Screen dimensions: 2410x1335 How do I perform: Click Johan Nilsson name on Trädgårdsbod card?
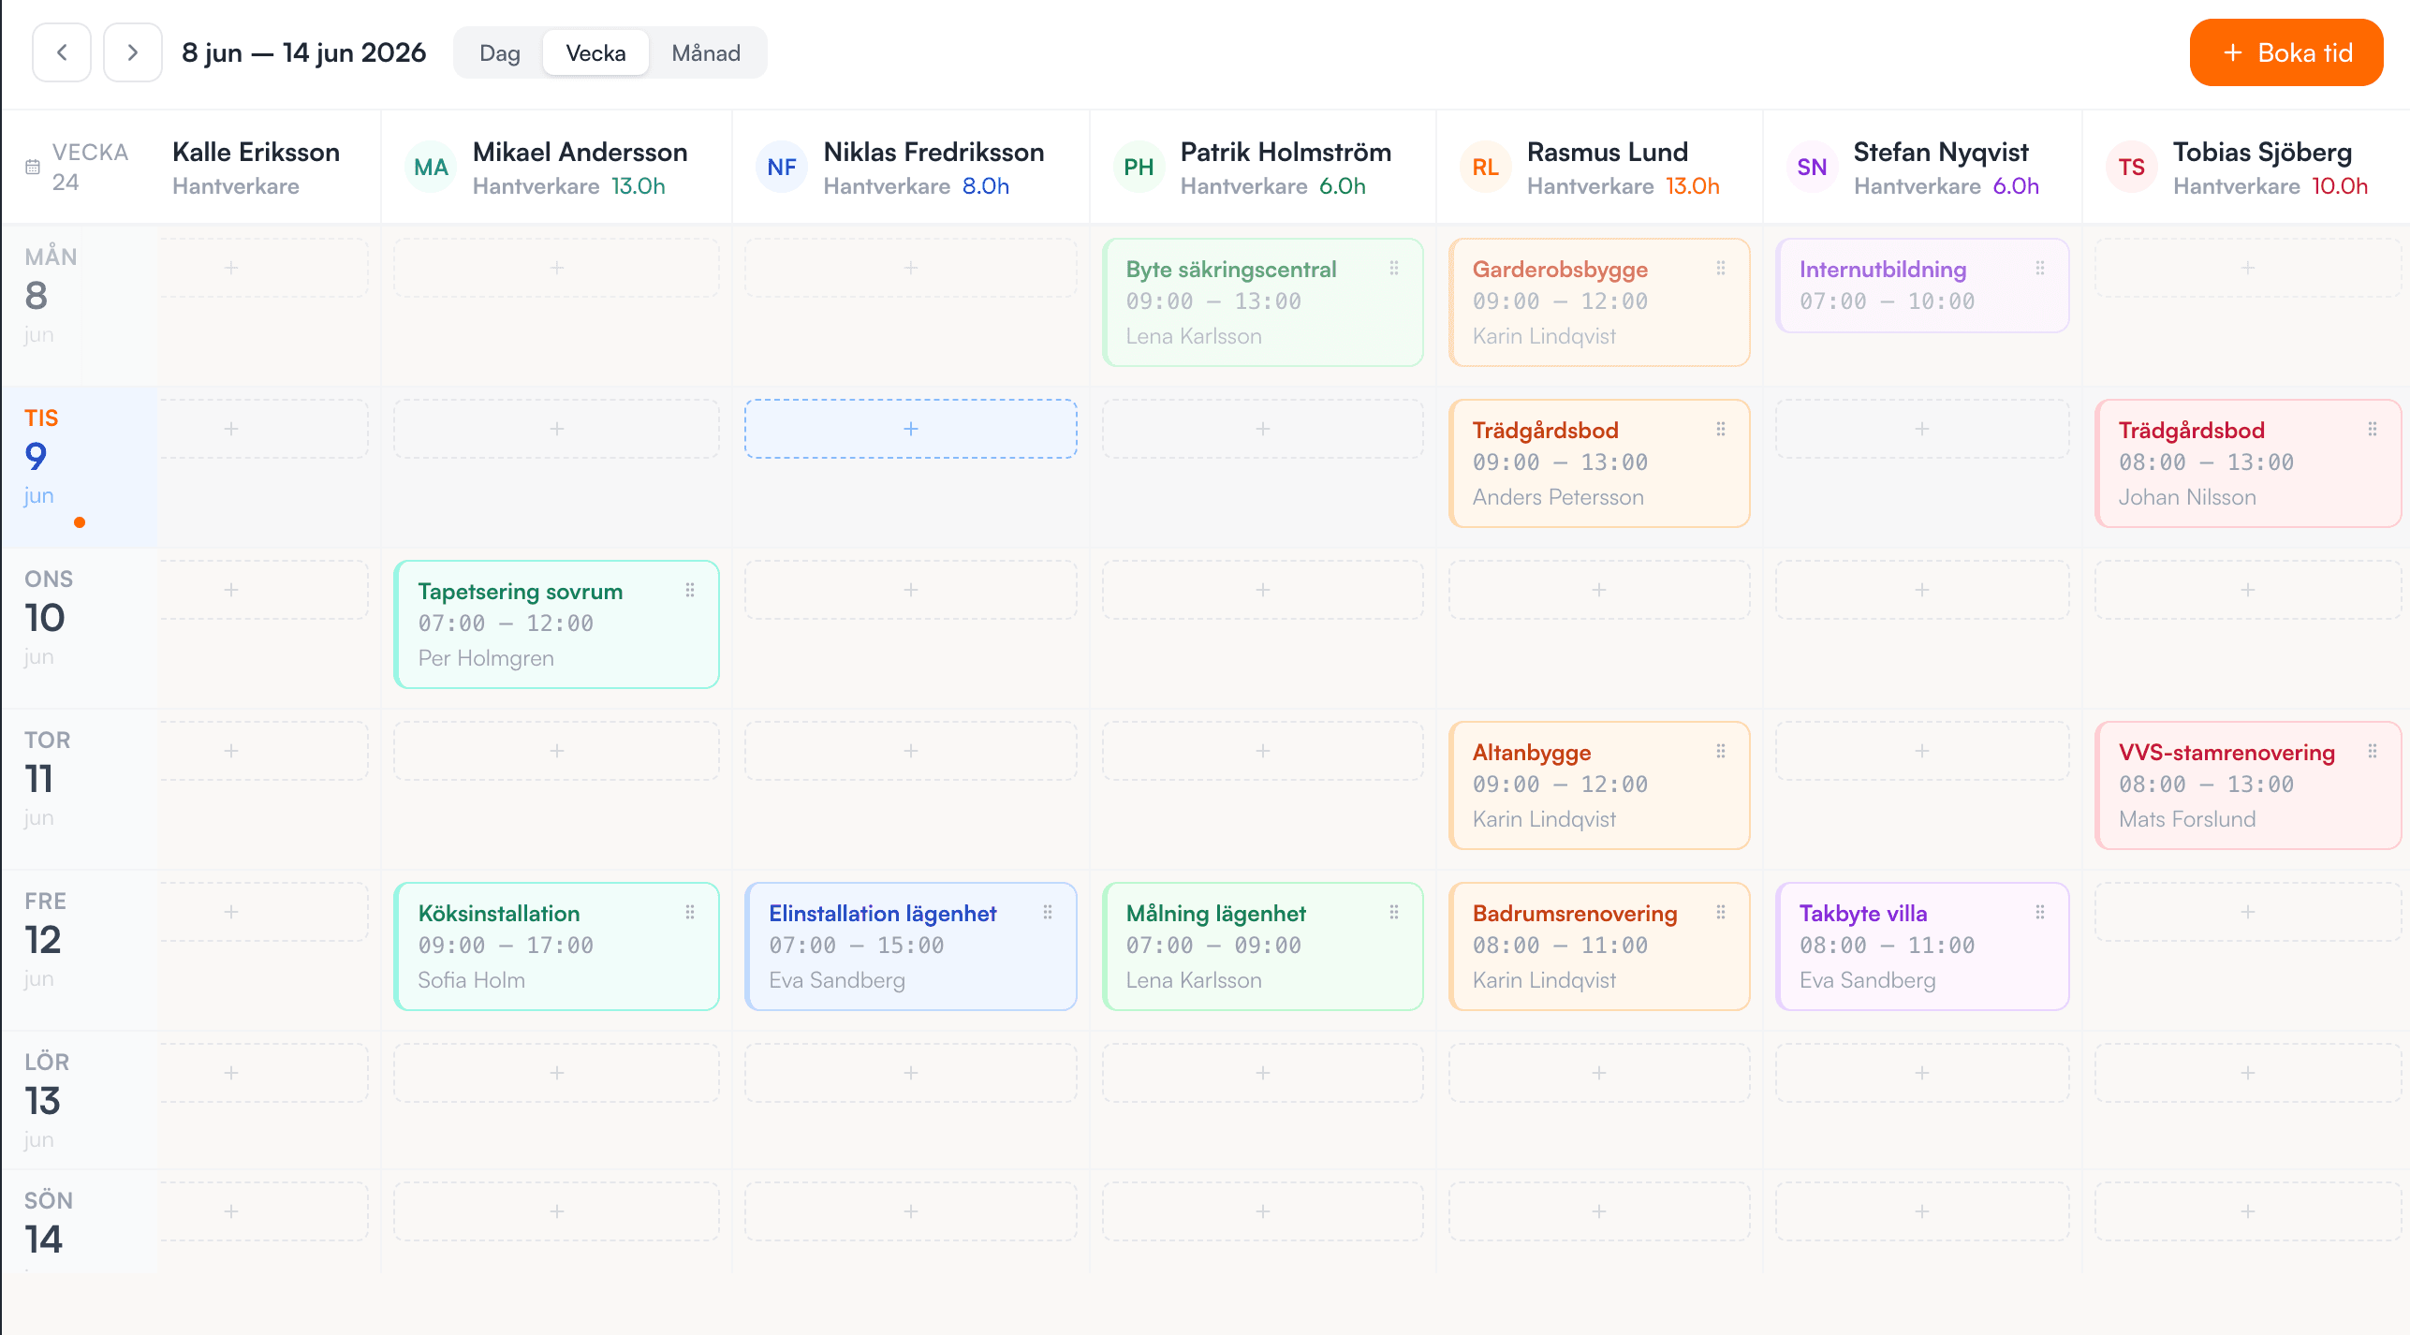click(x=2187, y=497)
